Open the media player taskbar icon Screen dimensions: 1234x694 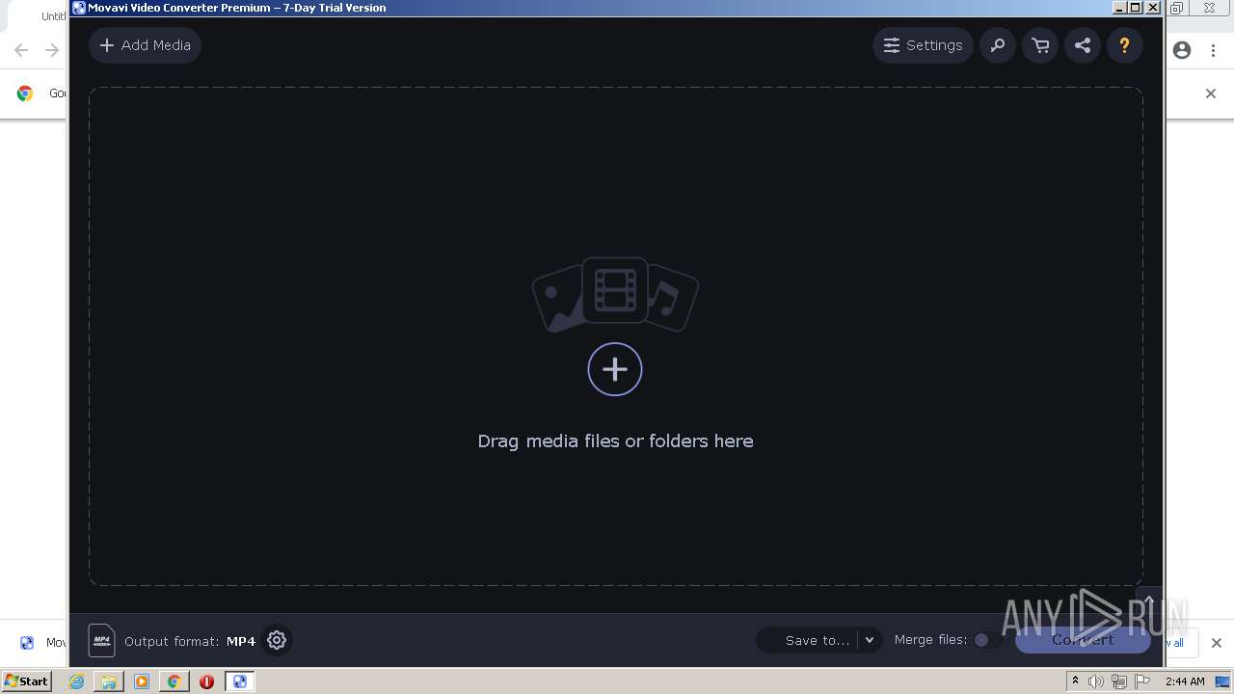point(142,681)
